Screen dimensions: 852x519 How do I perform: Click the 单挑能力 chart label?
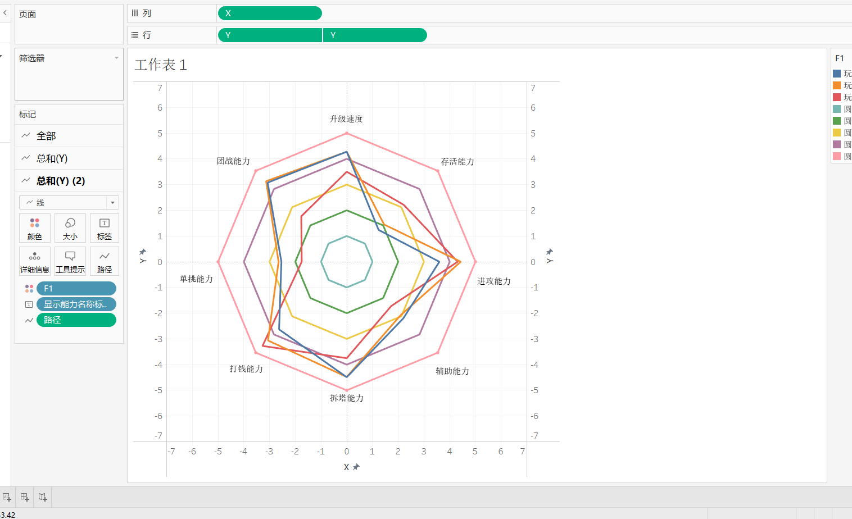(196, 279)
